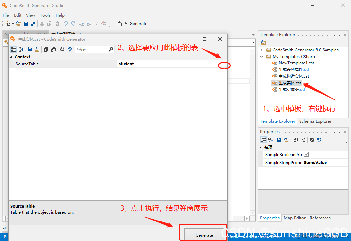
Task: Click Save icon in Properties panel
Action: click(x=279, y=140)
